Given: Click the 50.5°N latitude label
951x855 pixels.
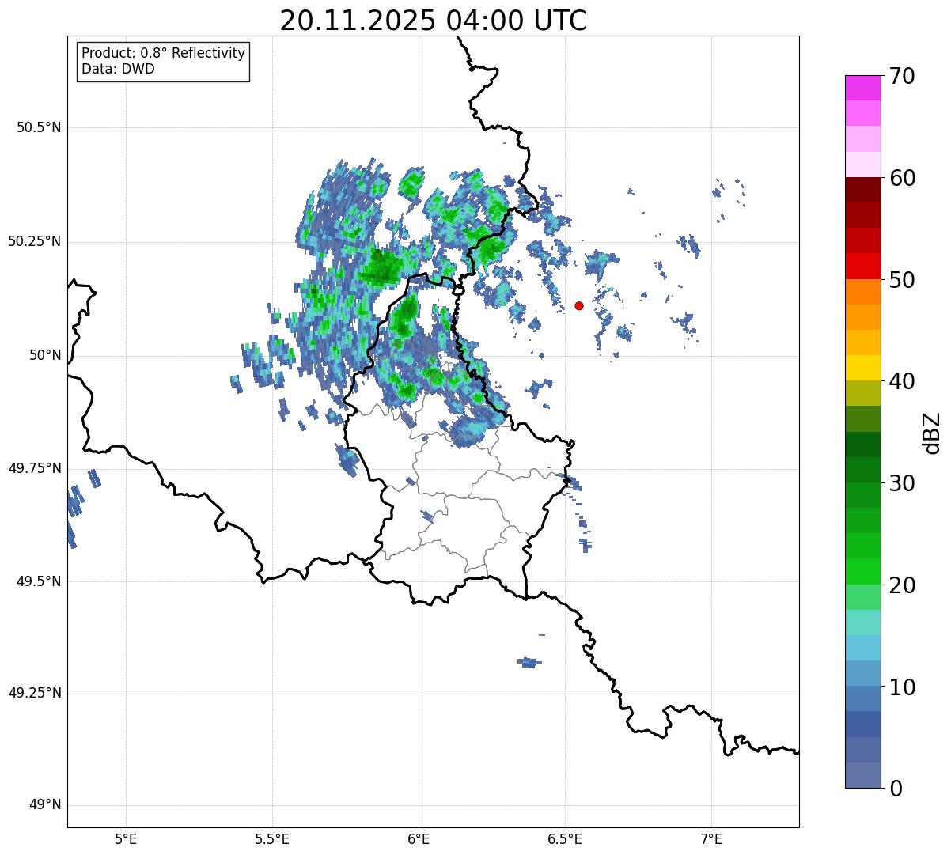Looking at the screenshot, I should click(x=39, y=127).
